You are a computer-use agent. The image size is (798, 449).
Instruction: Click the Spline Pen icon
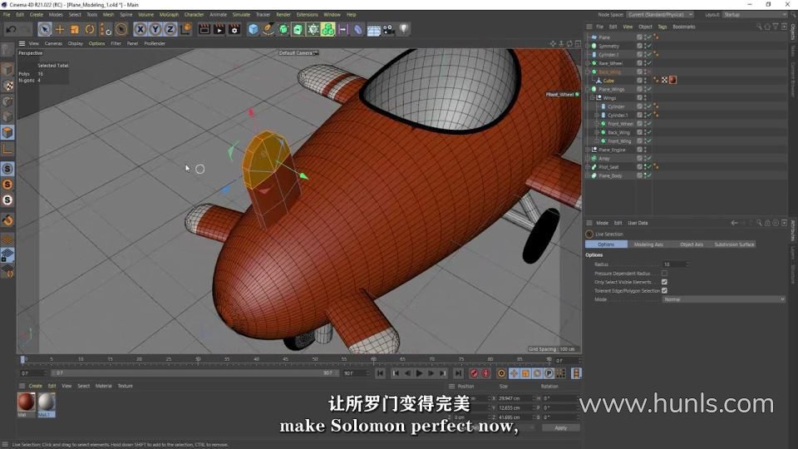tap(268, 30)
